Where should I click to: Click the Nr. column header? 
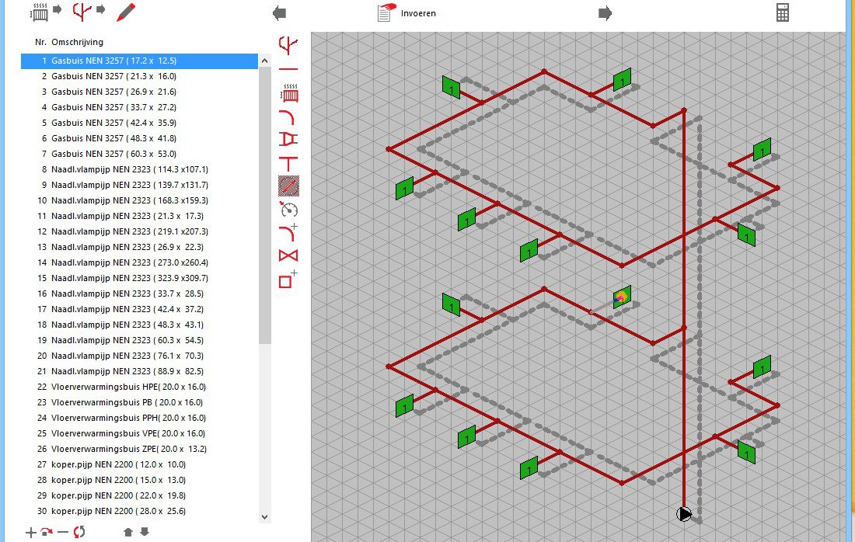[x=40, y=42]
